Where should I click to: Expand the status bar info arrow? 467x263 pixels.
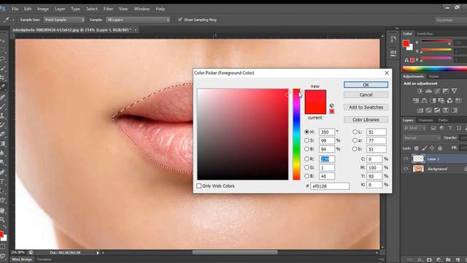tap(98, 253)
